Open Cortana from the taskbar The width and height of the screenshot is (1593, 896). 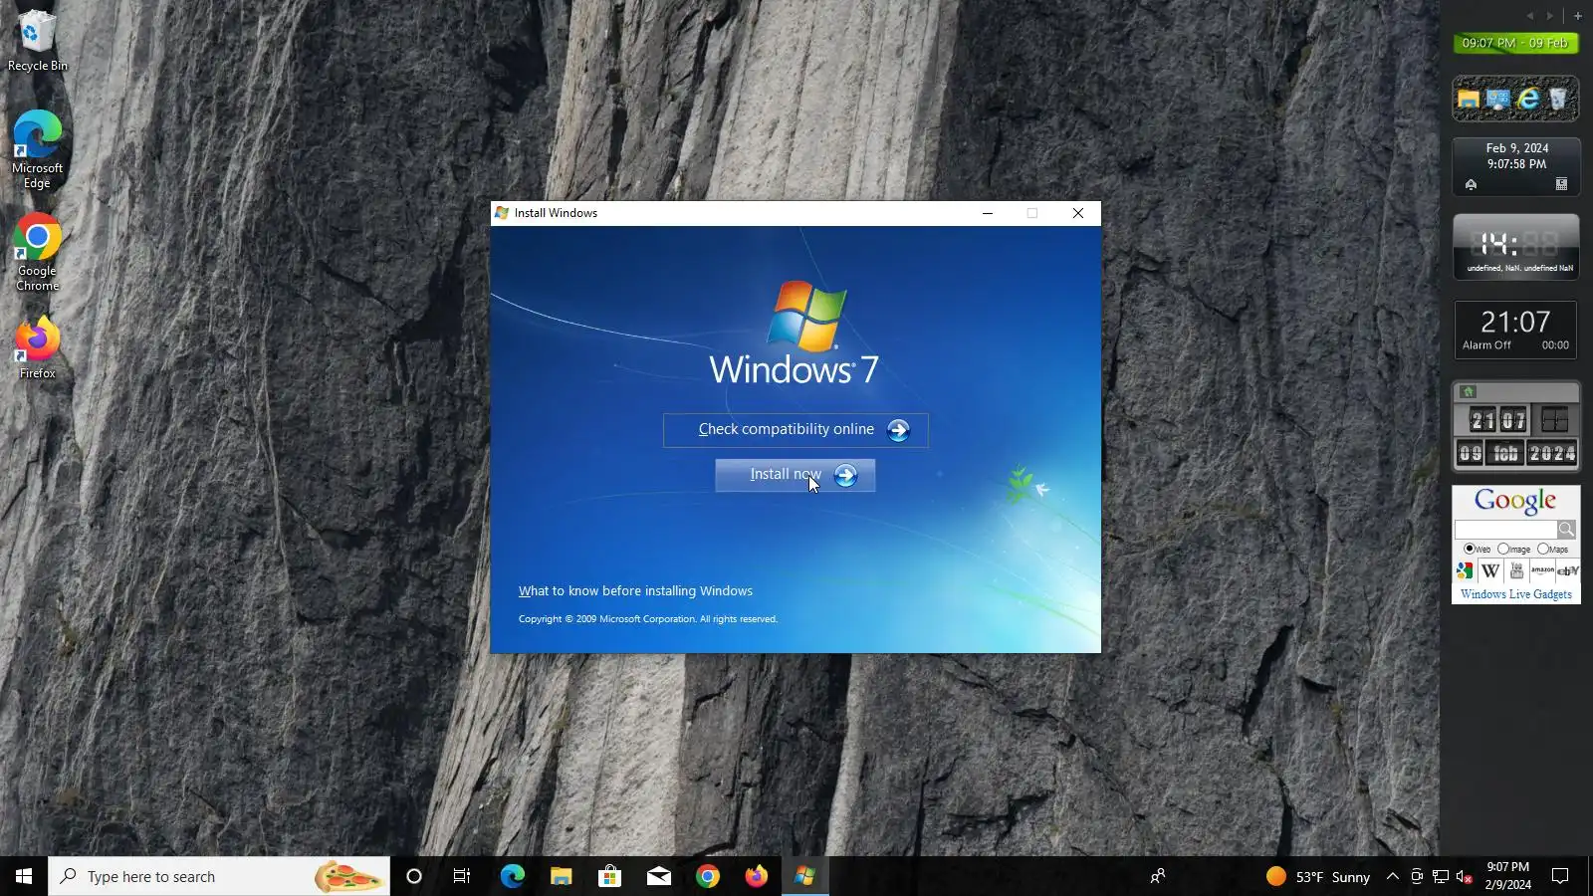tap(414, 876)
